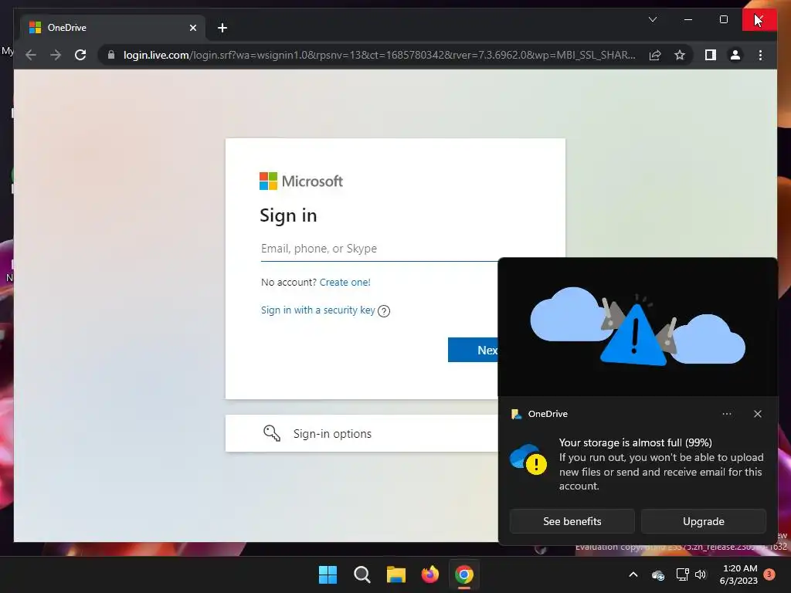View site info via padlock icon

point(111,55)
